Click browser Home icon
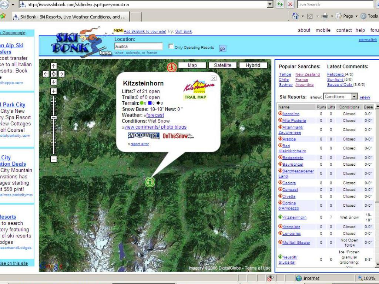Screen dimensions: 379x284 point(295,16)
